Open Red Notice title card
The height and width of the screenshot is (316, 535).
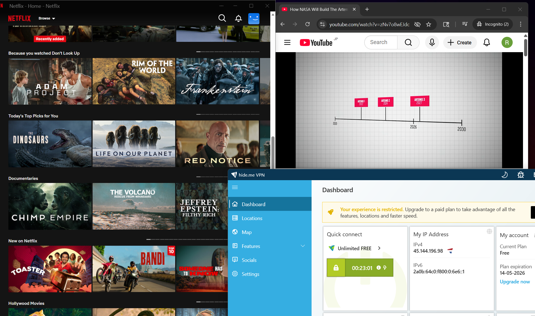(218, 144)
